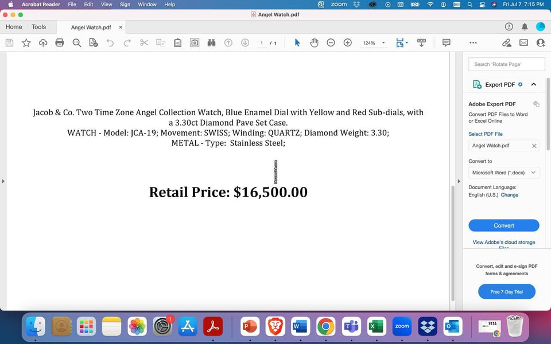Take a snapshot with the camera tool
Viewport: 551px width, 344px height.
pyautogui.click(x=195, y=43)
